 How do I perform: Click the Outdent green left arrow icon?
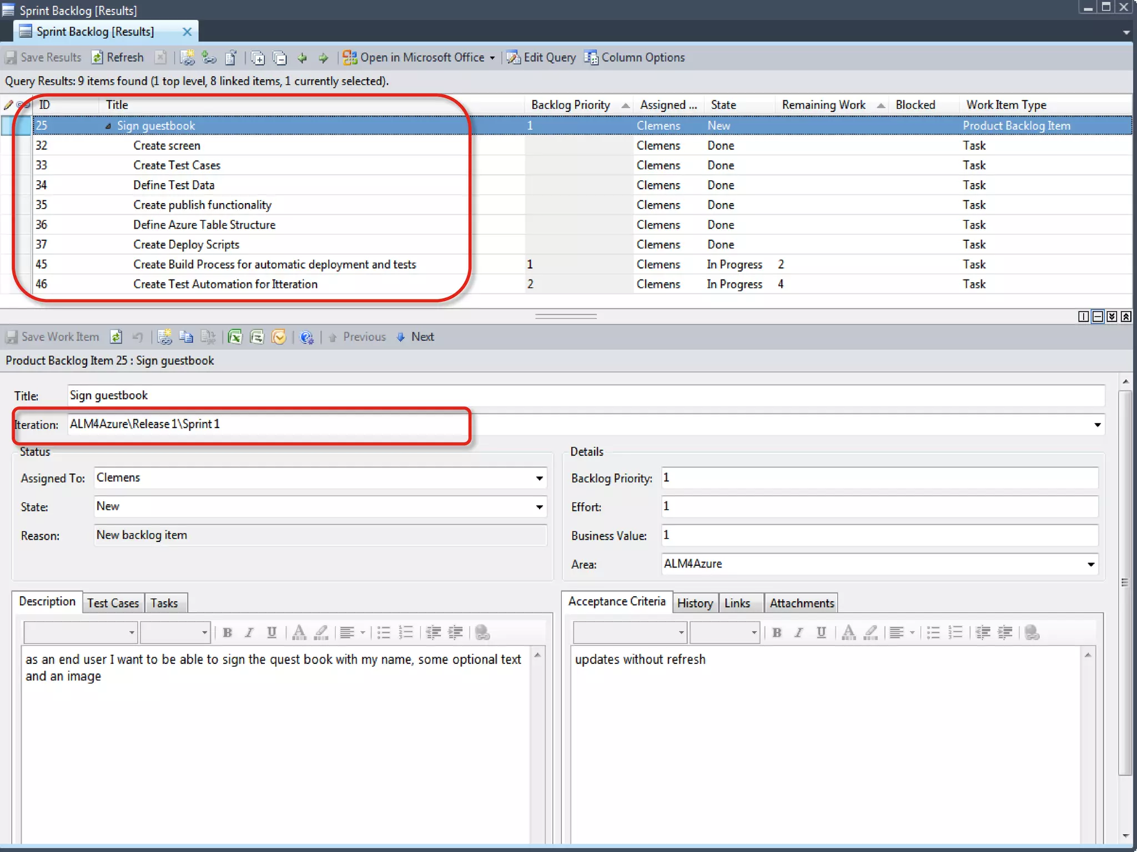302,58
